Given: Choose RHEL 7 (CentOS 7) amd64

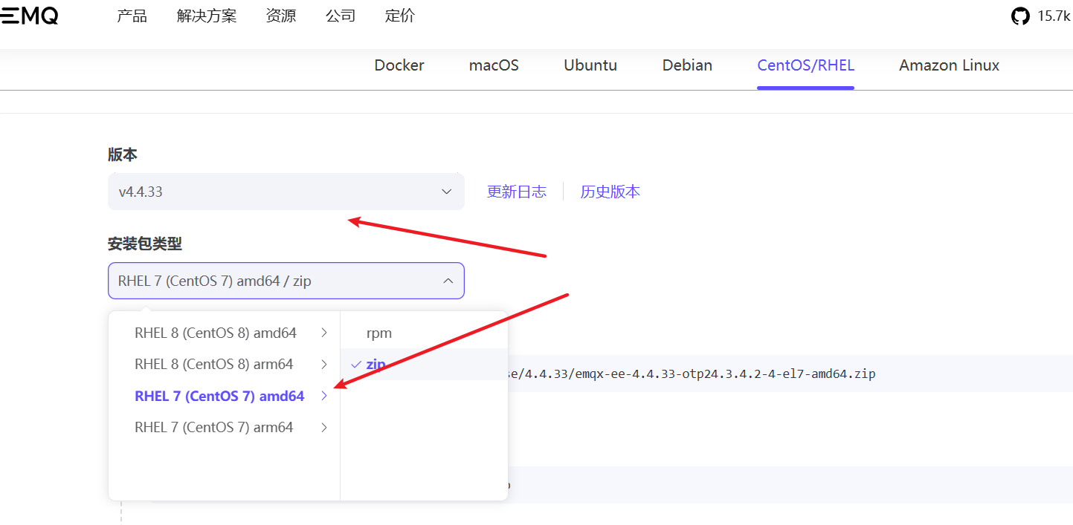Looking at the screenshot, I should (x=219, y=396).
